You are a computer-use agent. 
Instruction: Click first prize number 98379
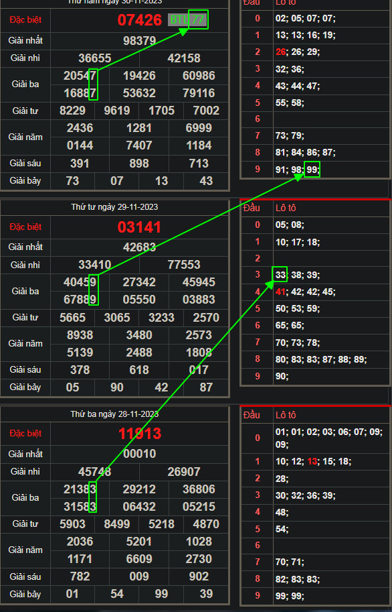[x=140, y=41]
